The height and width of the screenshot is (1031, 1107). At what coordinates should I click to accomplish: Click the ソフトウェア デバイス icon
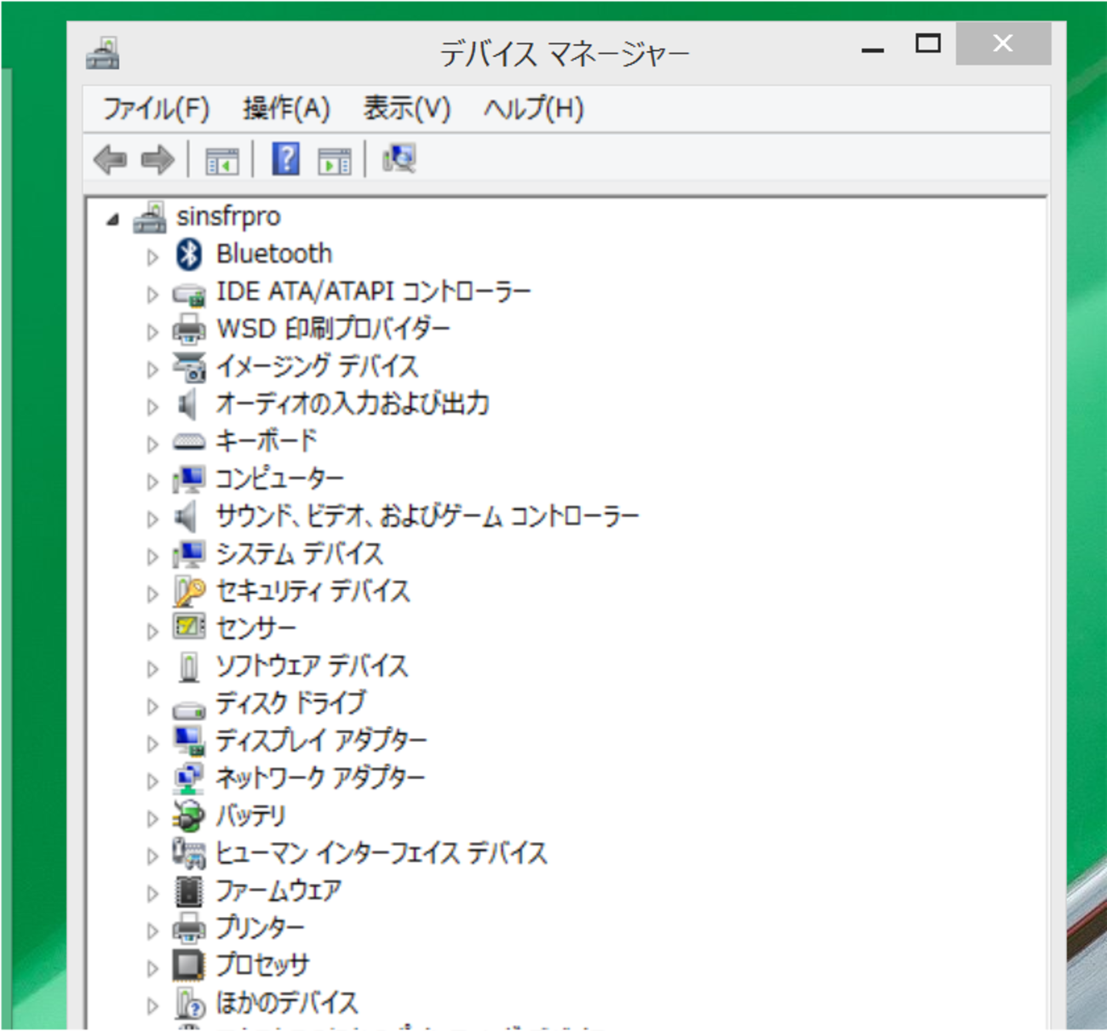tap(189, 667)
